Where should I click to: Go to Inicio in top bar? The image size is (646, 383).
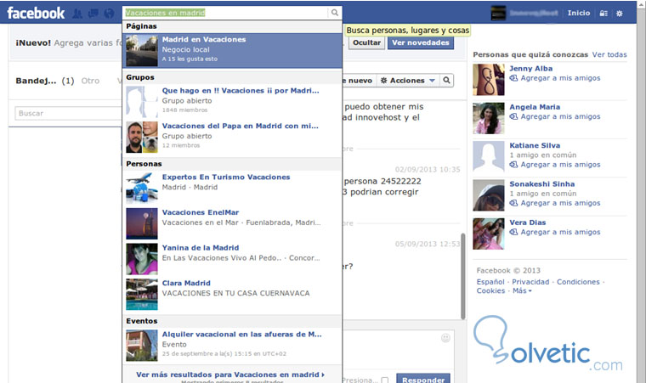click(x=579, y=14)
